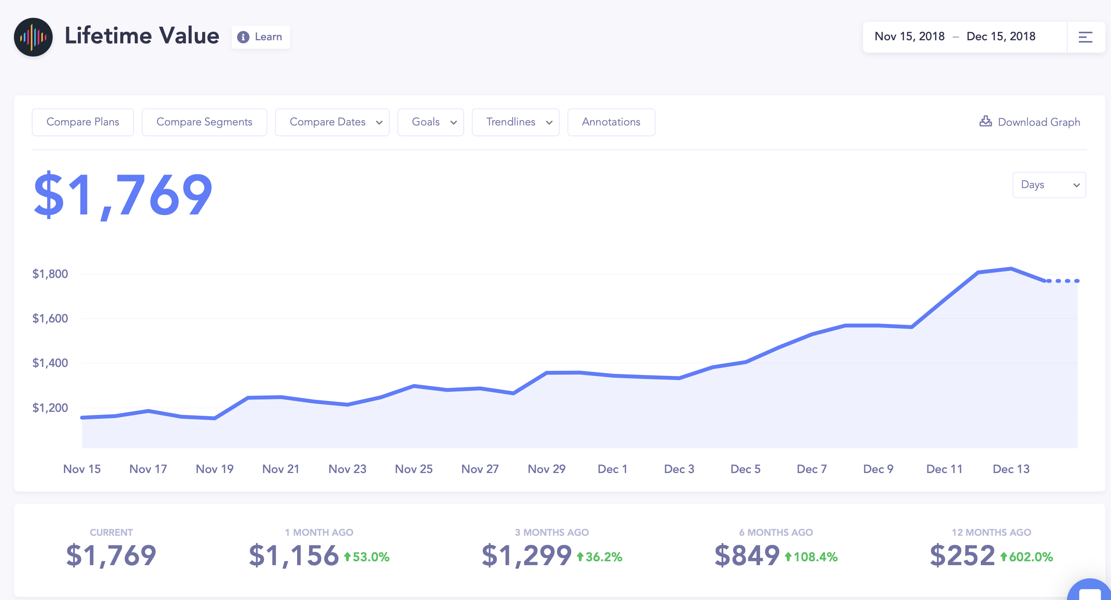Select the Compare Plans option
Viewport: 1111px width, 600px height.
[x=83, y=122]
